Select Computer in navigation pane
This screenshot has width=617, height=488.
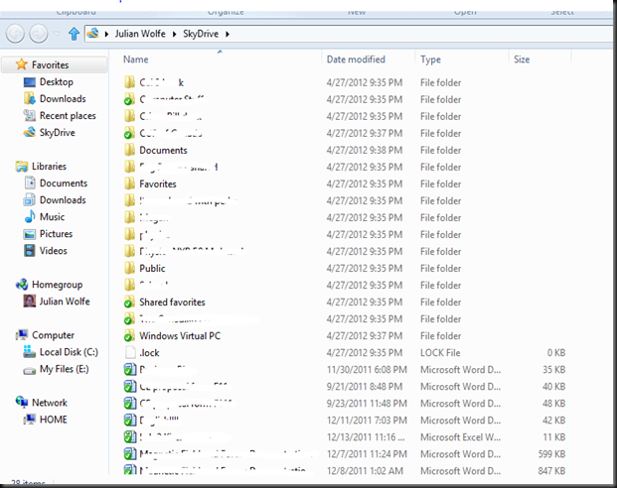53,335
